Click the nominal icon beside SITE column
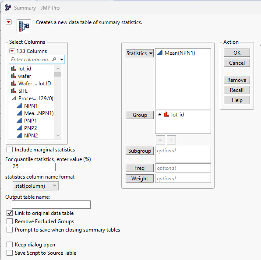This screenshot has height=260, width=261. click(14, 91)
